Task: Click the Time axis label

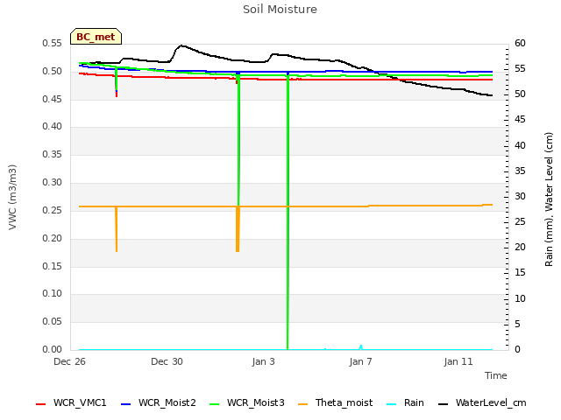Action: click(495, 375)
